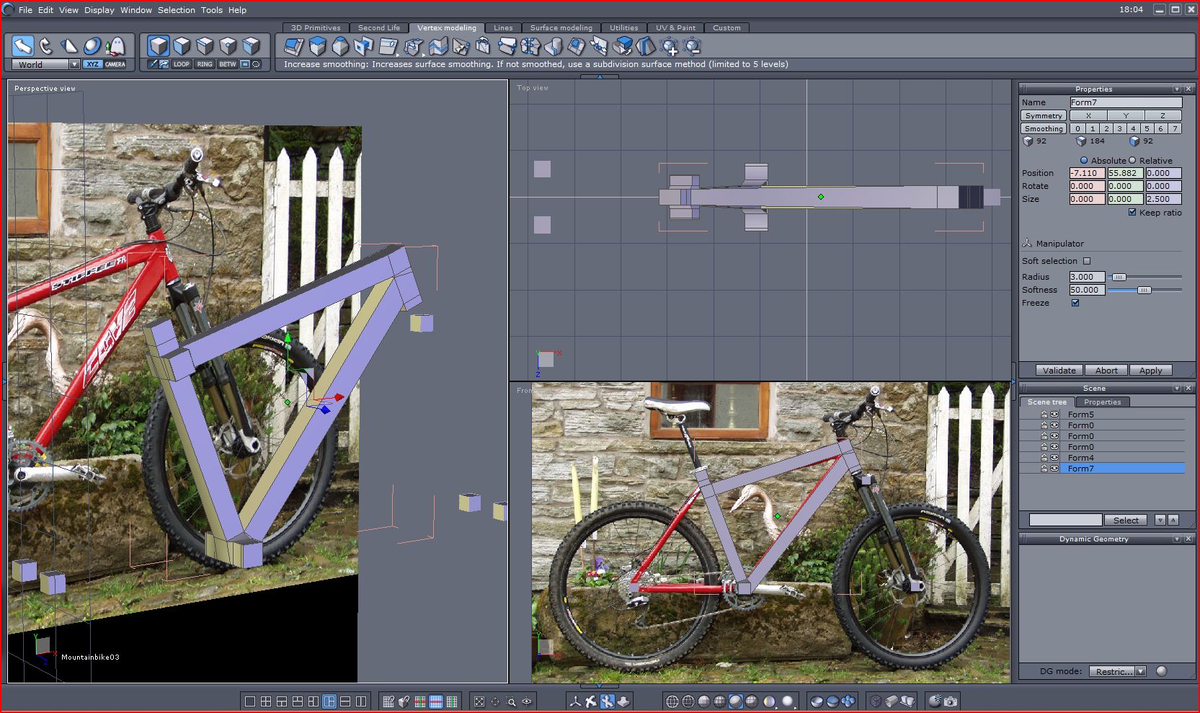Image resolution: width=1200 pixels, height=713 pixels.
Task: Uncheck the Keep ratio checkbox
Action: point(1132,213)
